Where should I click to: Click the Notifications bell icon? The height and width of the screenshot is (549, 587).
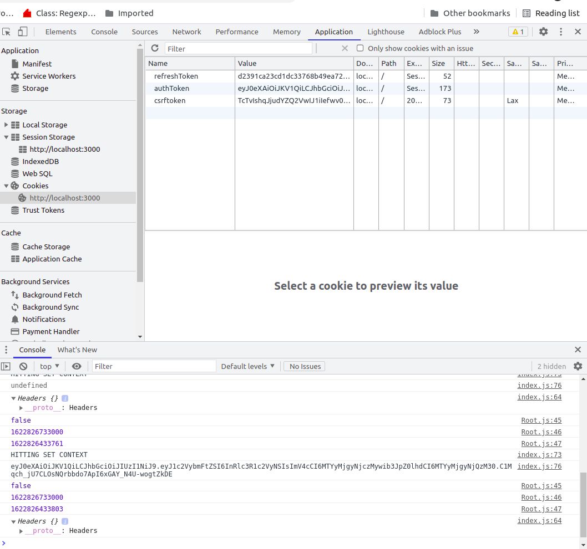15,320
